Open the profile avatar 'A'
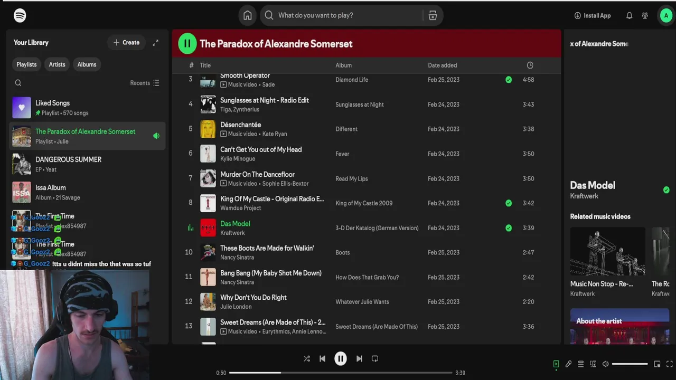Screen dimensions: 676x380 666,15
